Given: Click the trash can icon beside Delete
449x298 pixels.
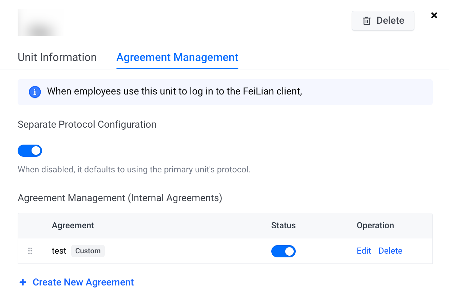Looking at the screenshot, I should tap(367, 21).
